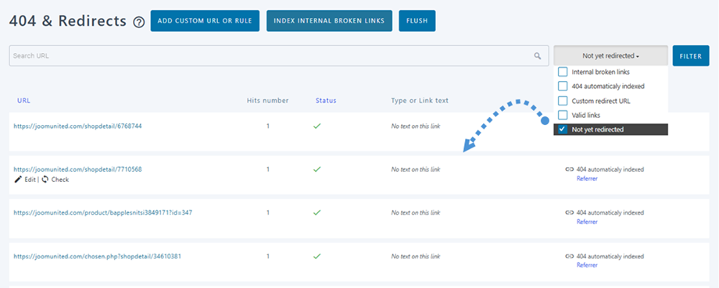Screen dimensions: 719x288
Task: Click link icon beside shopdetail/7710568 404 indexed
Action: pyautogui.click(x=570, y=169)
